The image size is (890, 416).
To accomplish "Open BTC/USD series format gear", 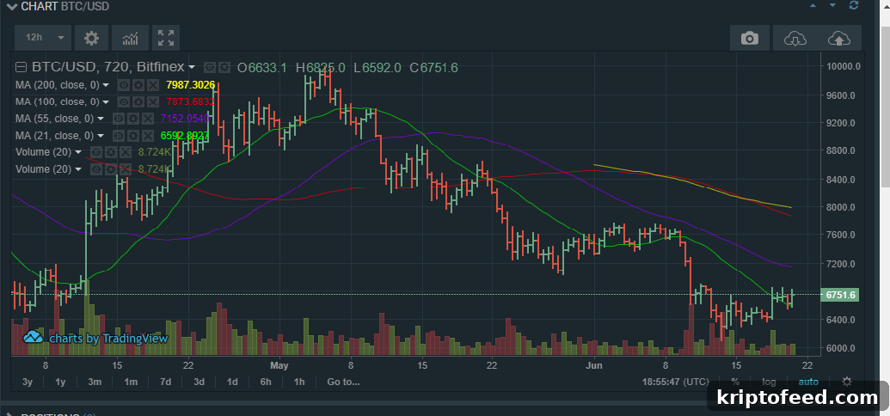I will point(224,68).
